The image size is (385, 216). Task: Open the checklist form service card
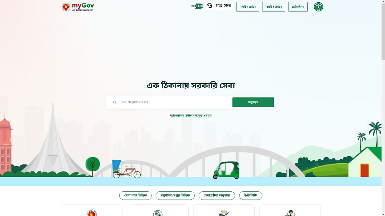point(224,210)
